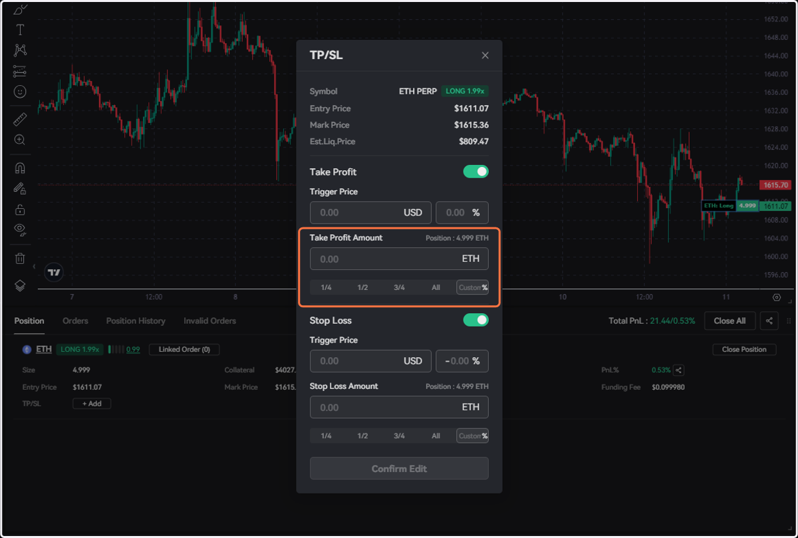Screen dimensions: 798x538
Task: Click the Confirm Edit button
Action: pyautogui.click(x=399, y=468)
